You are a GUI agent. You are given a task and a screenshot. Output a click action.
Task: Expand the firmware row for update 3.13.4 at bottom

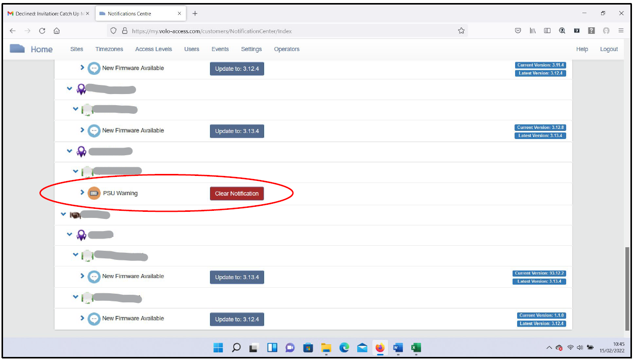pyautogui.click(x=82, y=276)
